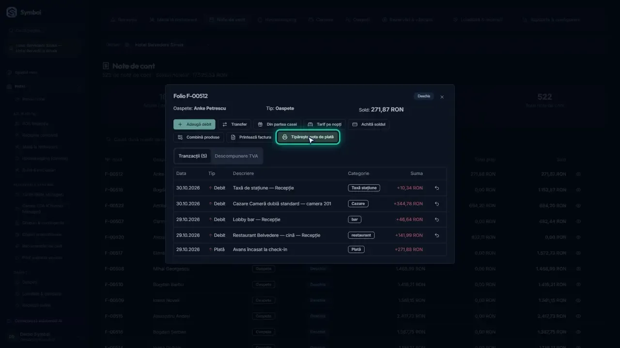Reverse the Cazare Cameră dublă standard transaction
This screenshot has height=348, width=620.
coord(437,204)
